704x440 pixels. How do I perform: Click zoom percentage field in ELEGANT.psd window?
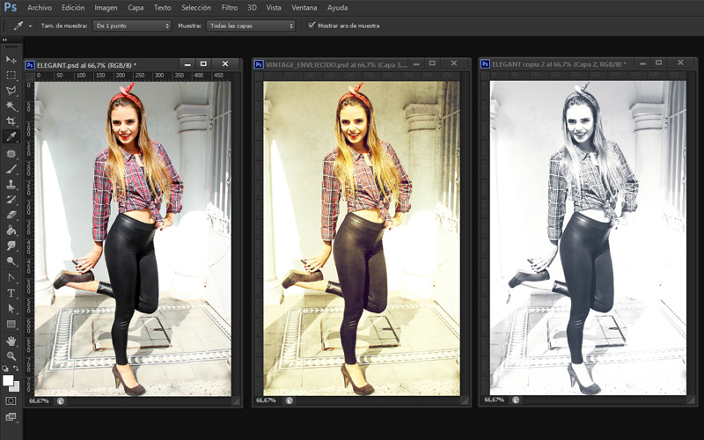point(39,400)
